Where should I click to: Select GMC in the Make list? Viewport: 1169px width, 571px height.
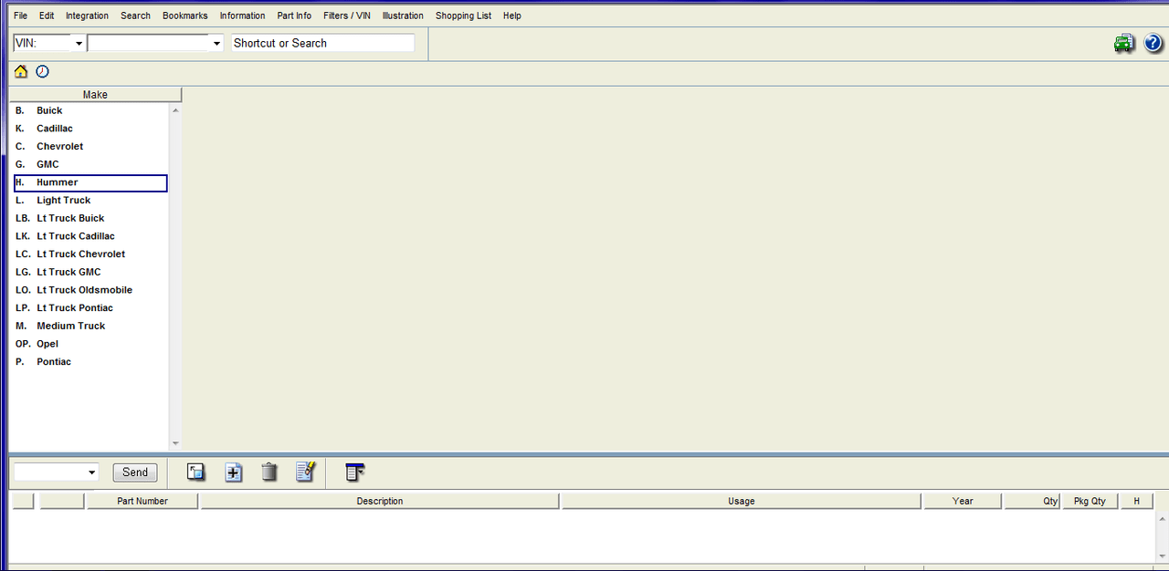90,164
